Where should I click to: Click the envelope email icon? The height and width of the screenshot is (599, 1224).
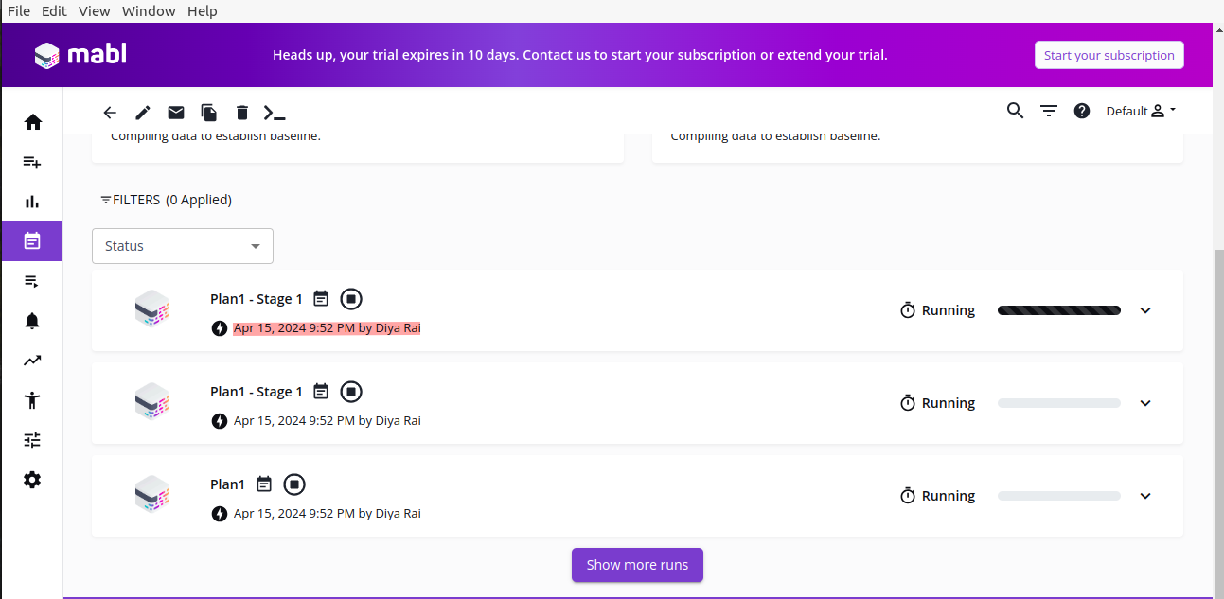(176, 113)
